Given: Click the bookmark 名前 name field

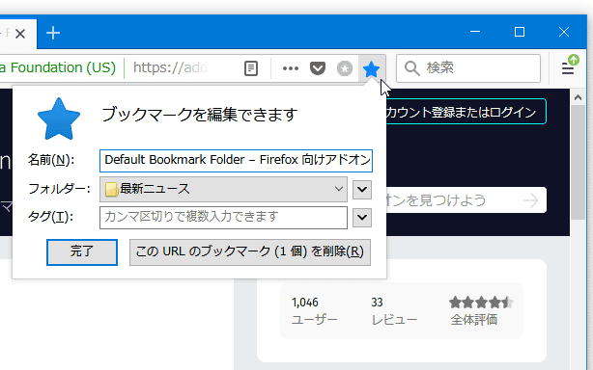Looking at the screenshot, I should [x=236, y=161].
